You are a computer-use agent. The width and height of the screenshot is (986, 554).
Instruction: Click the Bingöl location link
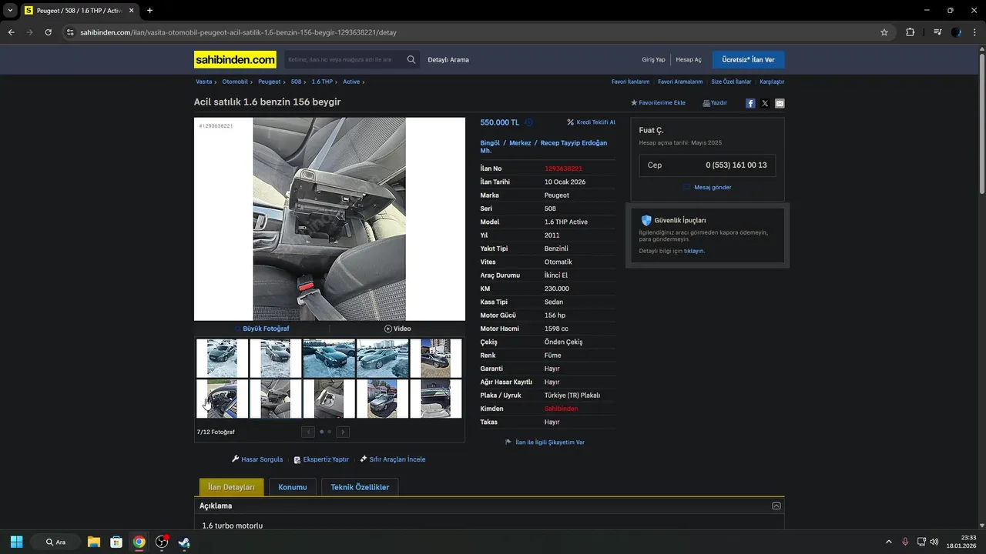[490, 143]
